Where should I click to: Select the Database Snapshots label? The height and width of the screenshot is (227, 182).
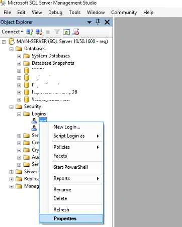click(x=53, y=63)
